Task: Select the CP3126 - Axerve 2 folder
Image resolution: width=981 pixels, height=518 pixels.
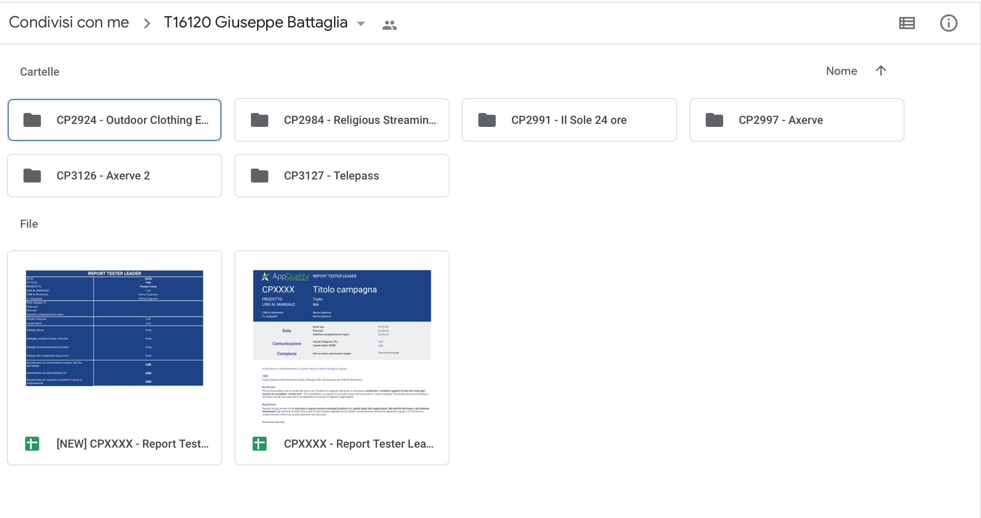Action: [114, 176]
